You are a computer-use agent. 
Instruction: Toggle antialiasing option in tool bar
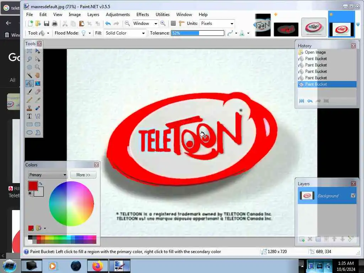click(x=230, y=33)
